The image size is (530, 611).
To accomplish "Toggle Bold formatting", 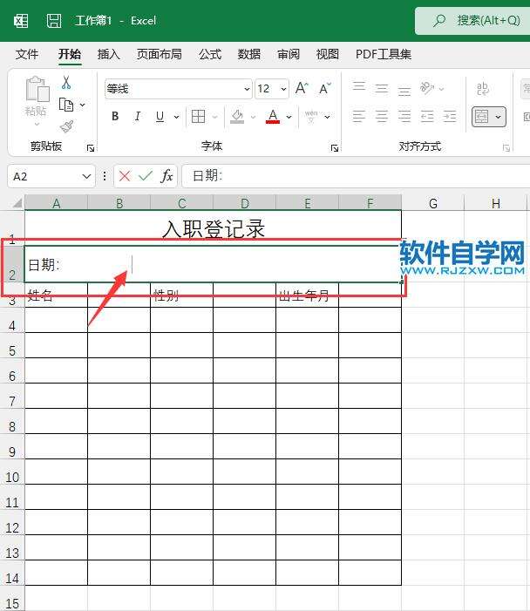I will tap(115, 116).
